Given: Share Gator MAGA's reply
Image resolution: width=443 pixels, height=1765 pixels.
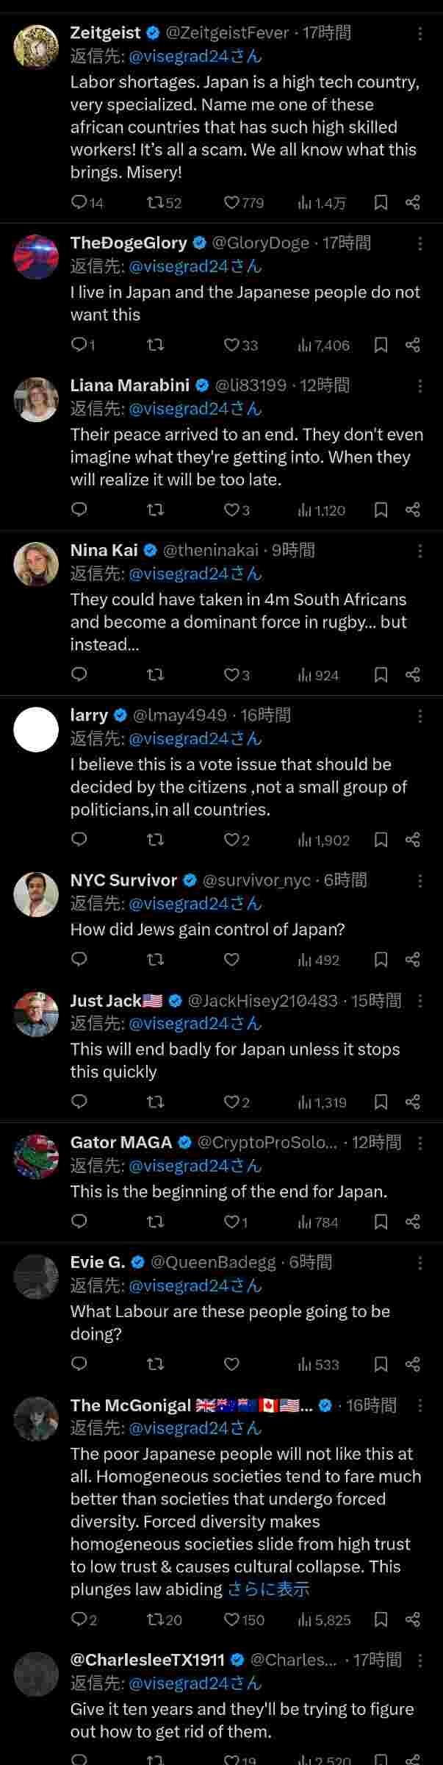Looking at the screenshot, I should point(413,1222).
